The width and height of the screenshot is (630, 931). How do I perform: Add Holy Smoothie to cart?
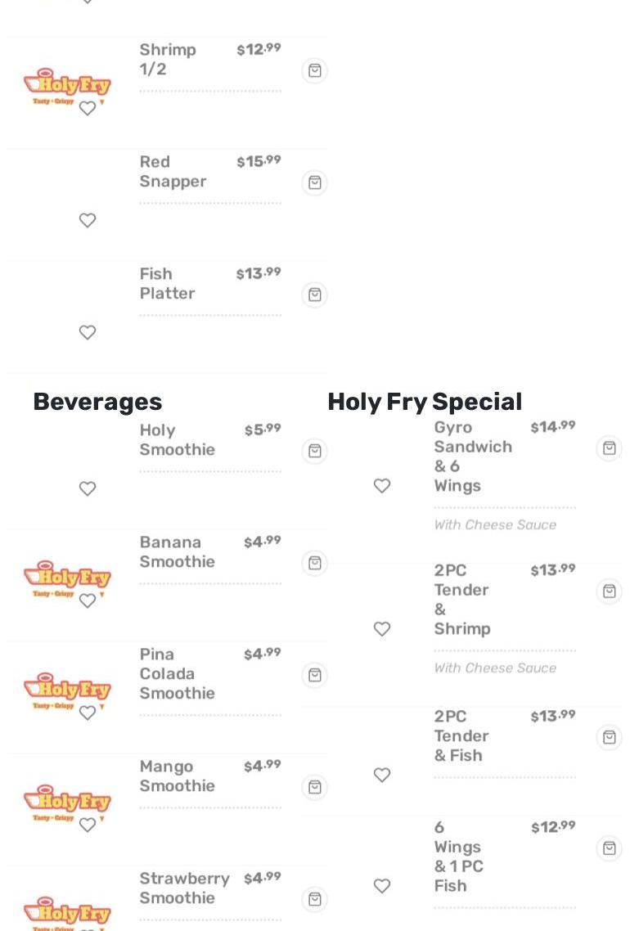314,452
